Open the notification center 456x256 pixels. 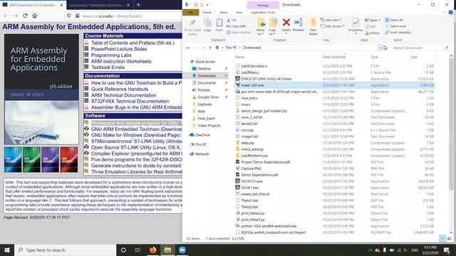(447, 250)
